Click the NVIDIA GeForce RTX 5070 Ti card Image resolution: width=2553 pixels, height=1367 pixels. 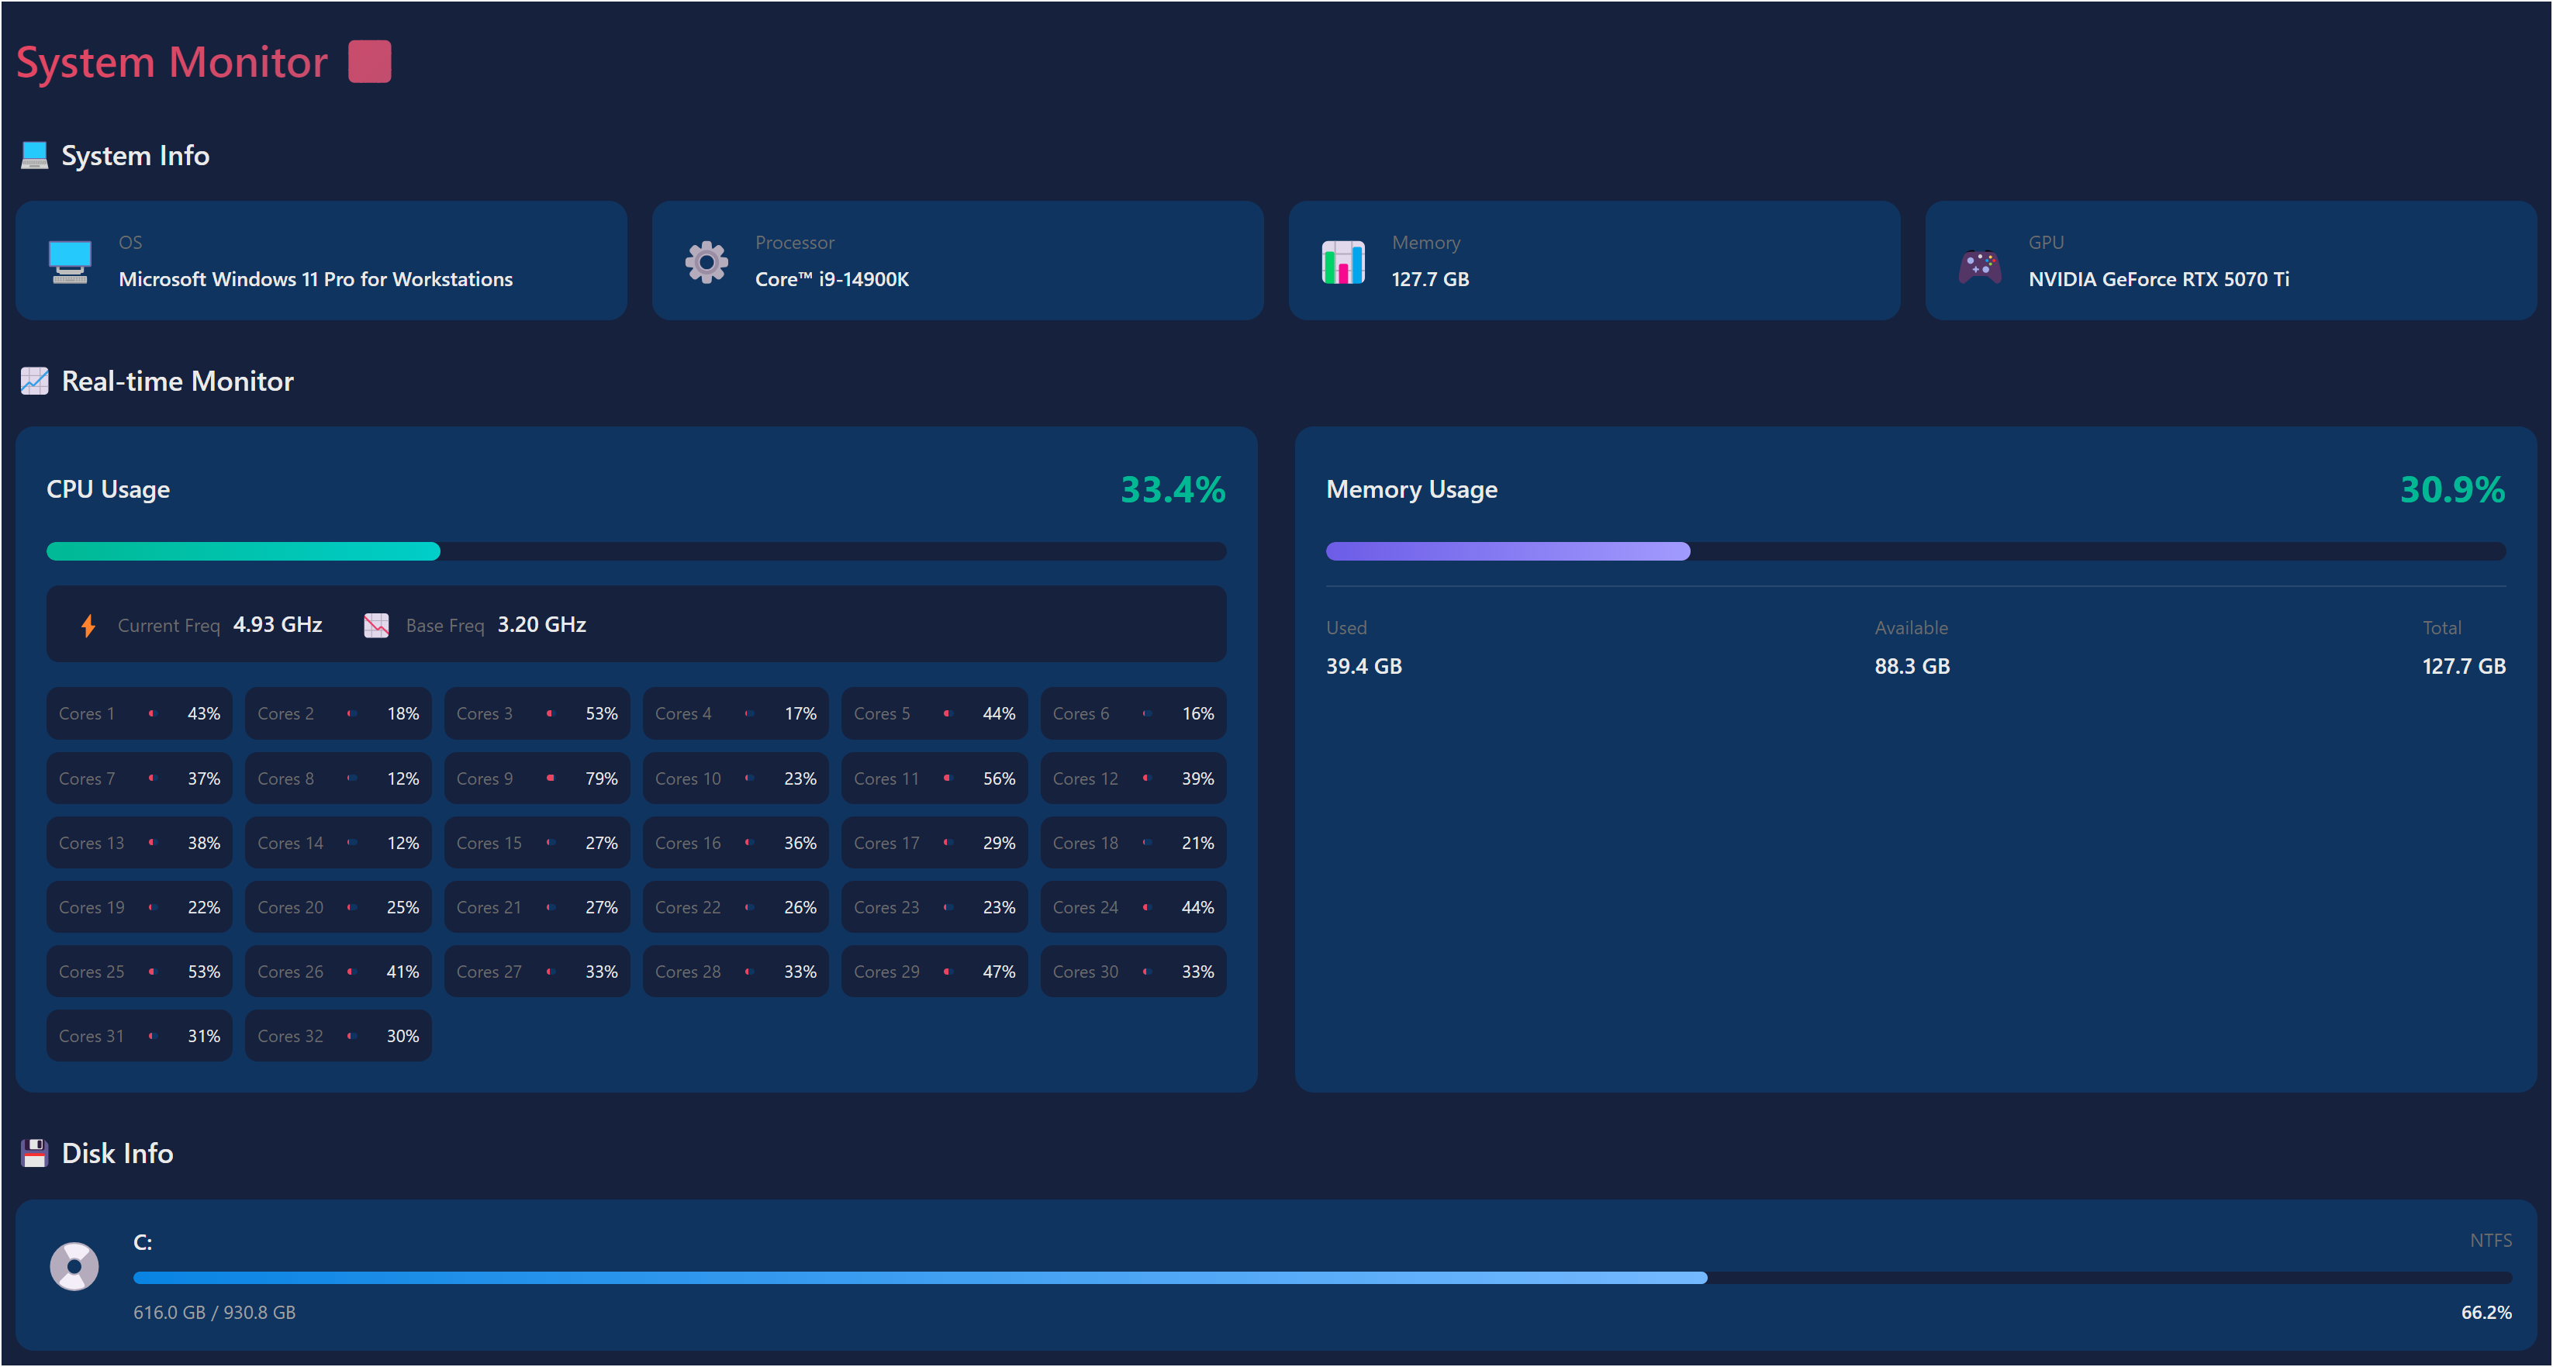(x=2230, y=261)
